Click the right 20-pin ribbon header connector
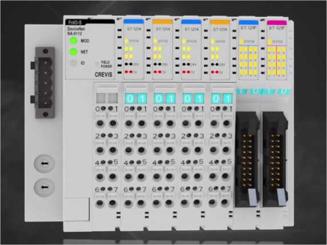 click(x=276, y=159)
